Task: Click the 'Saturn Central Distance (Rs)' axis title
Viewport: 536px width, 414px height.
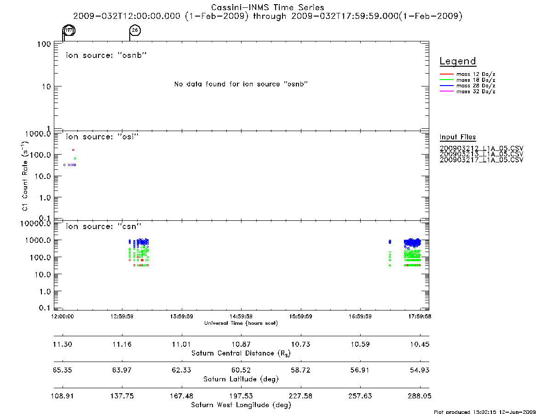Action: point(241,353)
